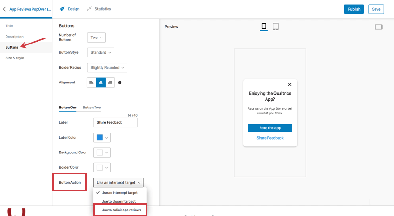Click the Enjoying the Qualtrics App? heading
394x216 pixels.
coord(270,96)
